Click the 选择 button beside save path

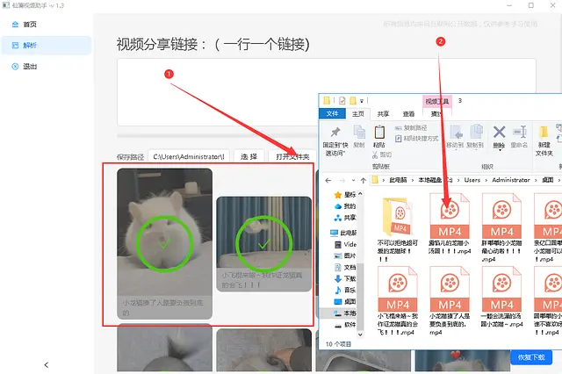[x=249, y=156]
